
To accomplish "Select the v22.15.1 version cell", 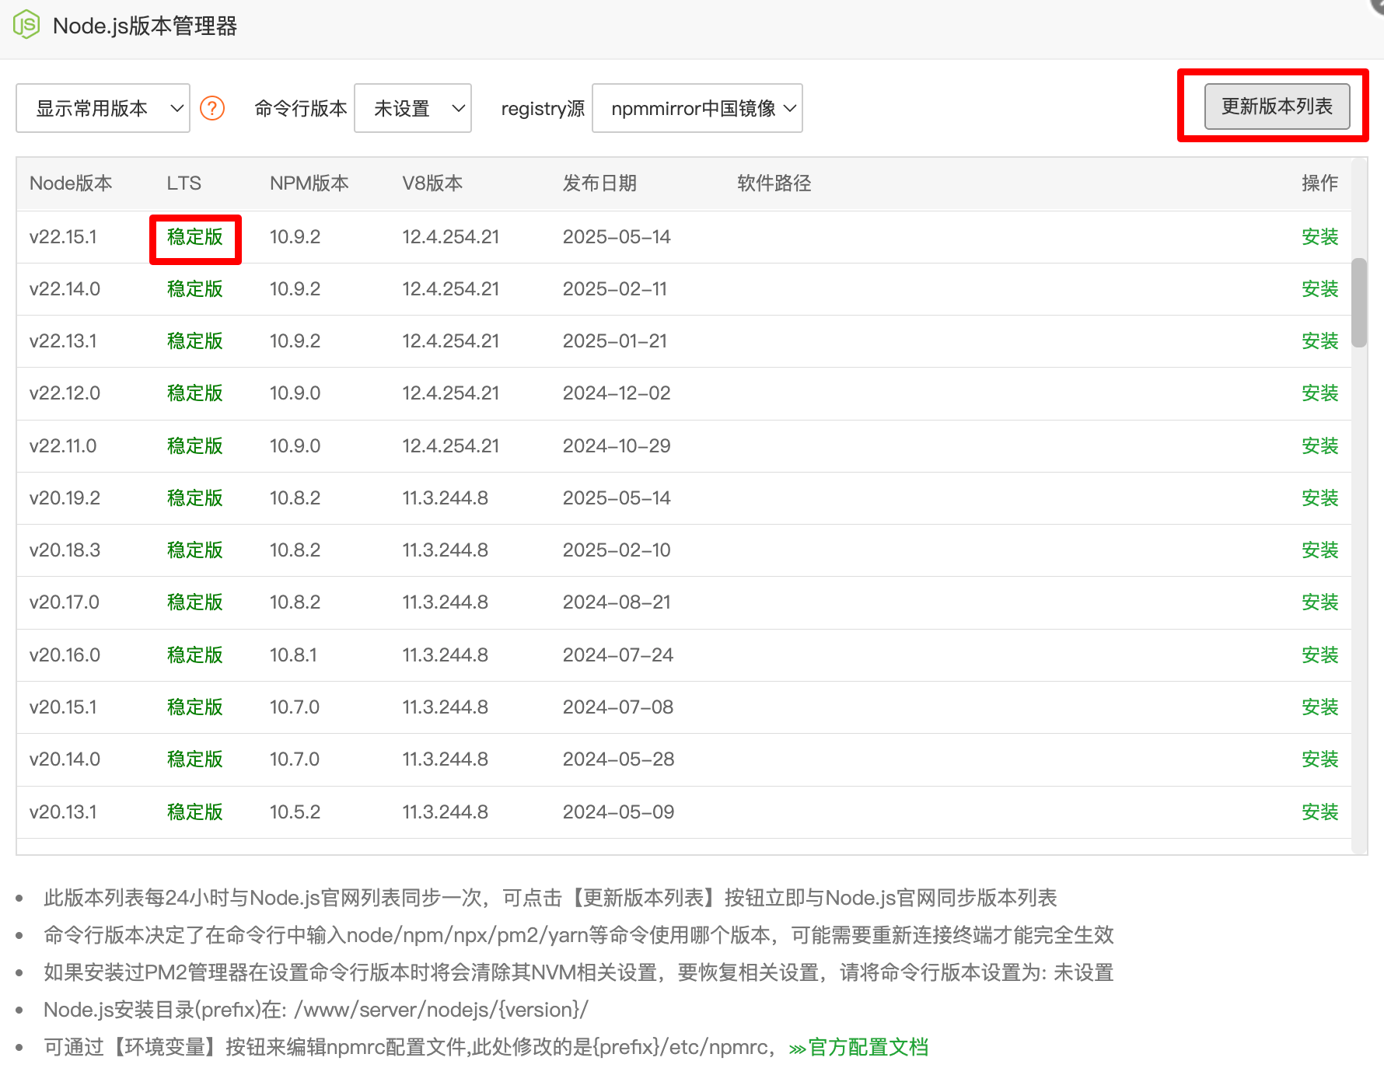I will tap(64, 237).
